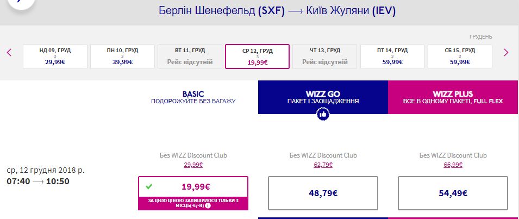Click the round logo icon at top left
This screenshot has height=219, width=519.
pos(17,4)
